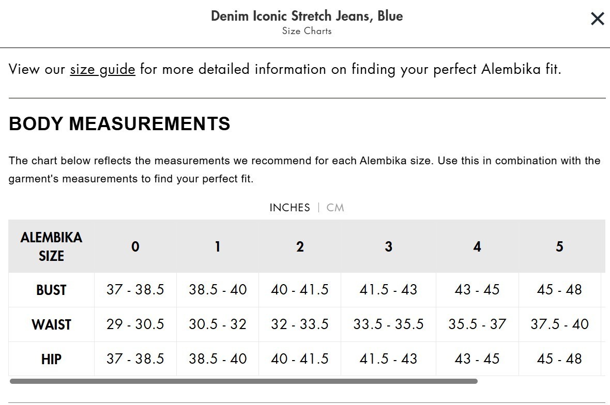Click waist value 37.5 - 40
The height and width of the screenshot is (405, 610).
(x=559, y=324)
